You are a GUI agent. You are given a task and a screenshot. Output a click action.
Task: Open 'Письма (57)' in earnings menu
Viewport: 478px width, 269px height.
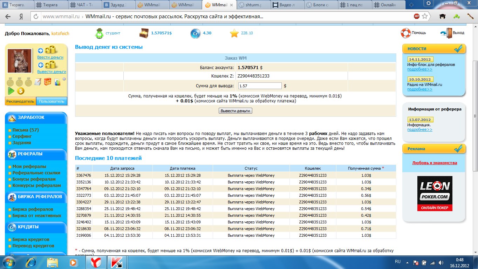tap(26, 130)
